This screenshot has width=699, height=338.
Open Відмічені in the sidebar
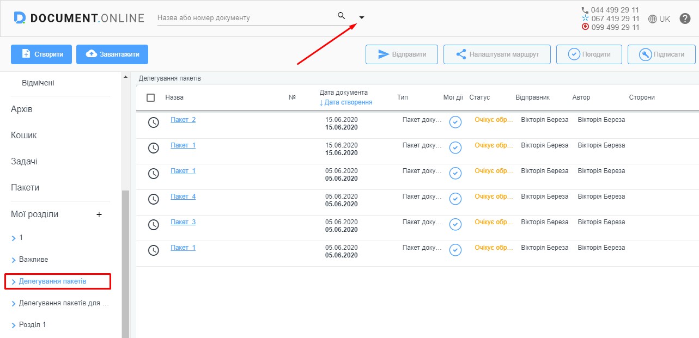click(38, 83)
